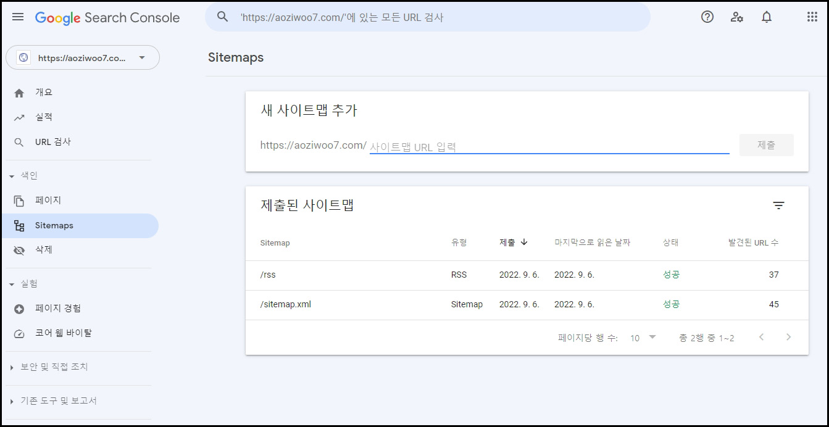The height and width of the screenshot is (427, 829).
Task: Click the sitemap tree icon in sidebar
Action: click(x=19, y=226)
